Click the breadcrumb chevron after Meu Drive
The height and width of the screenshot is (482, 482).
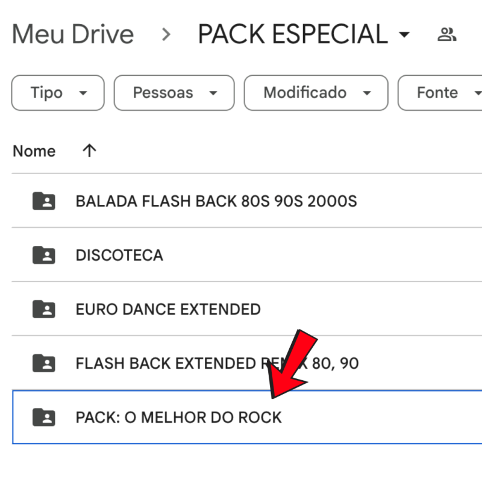click(166, 34)
